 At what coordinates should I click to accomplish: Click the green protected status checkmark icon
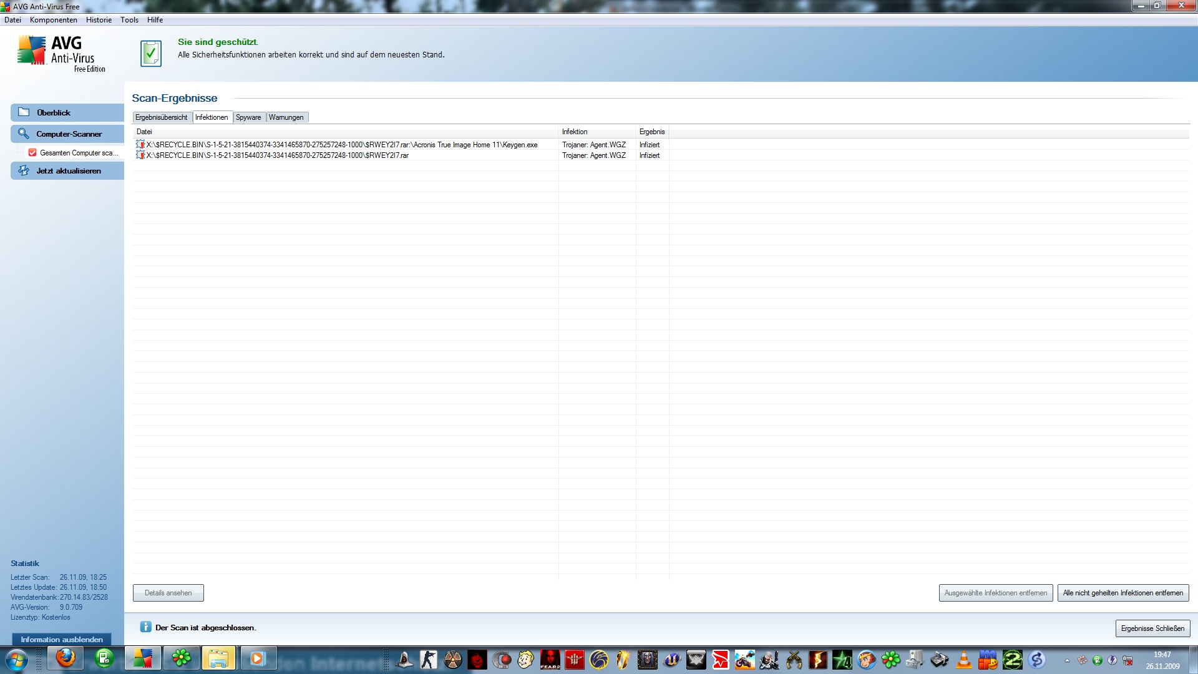click(151, 54)
